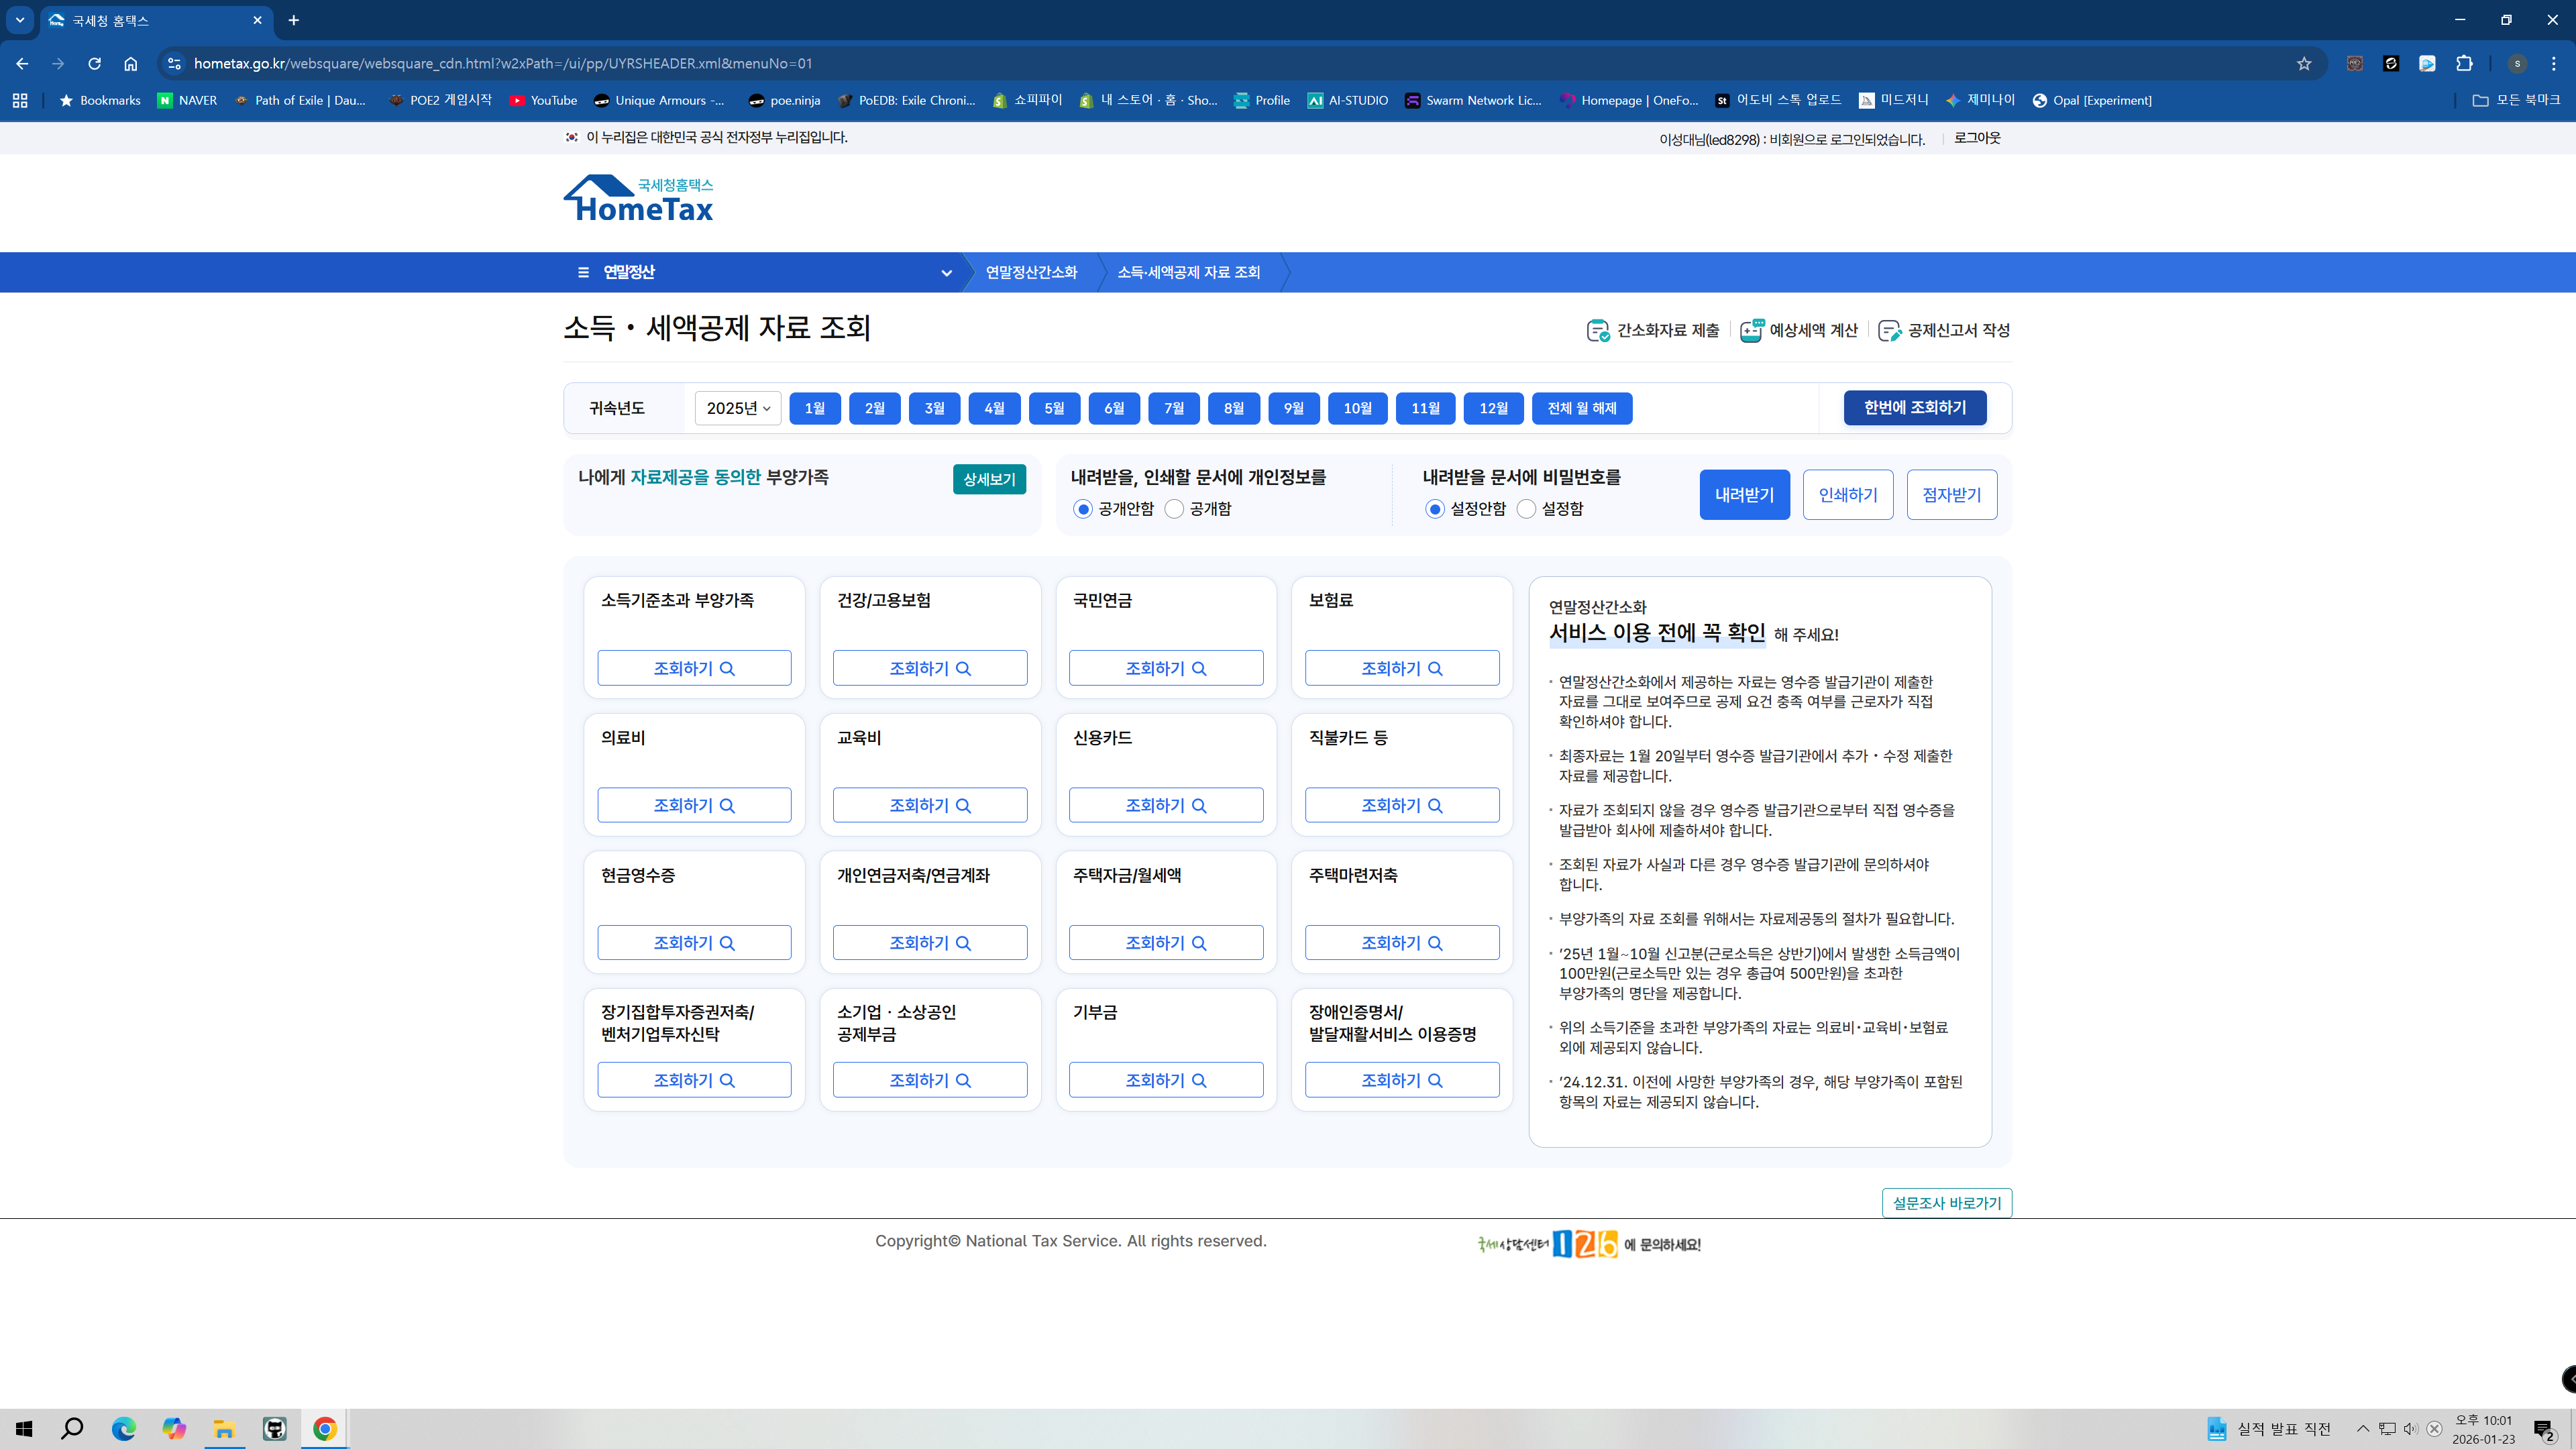Open the 귀속년도 2025년 dropdown

coord(737,408)
